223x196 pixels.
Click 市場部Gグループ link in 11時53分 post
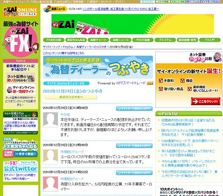(72, 179)
